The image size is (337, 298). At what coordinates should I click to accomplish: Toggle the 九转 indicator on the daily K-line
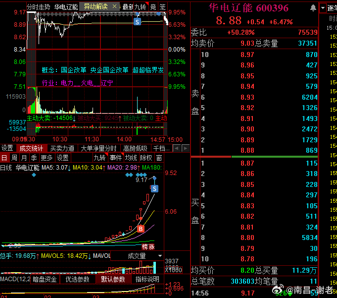99,158
